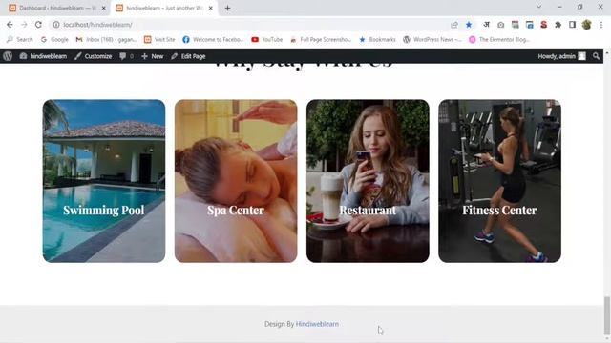611x343 pixels.
Task: Open the Visit Site bookmark
Action: click(x=159, y=39)
